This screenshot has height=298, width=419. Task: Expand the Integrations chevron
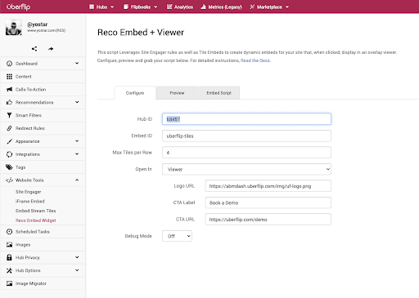[77, 154]
